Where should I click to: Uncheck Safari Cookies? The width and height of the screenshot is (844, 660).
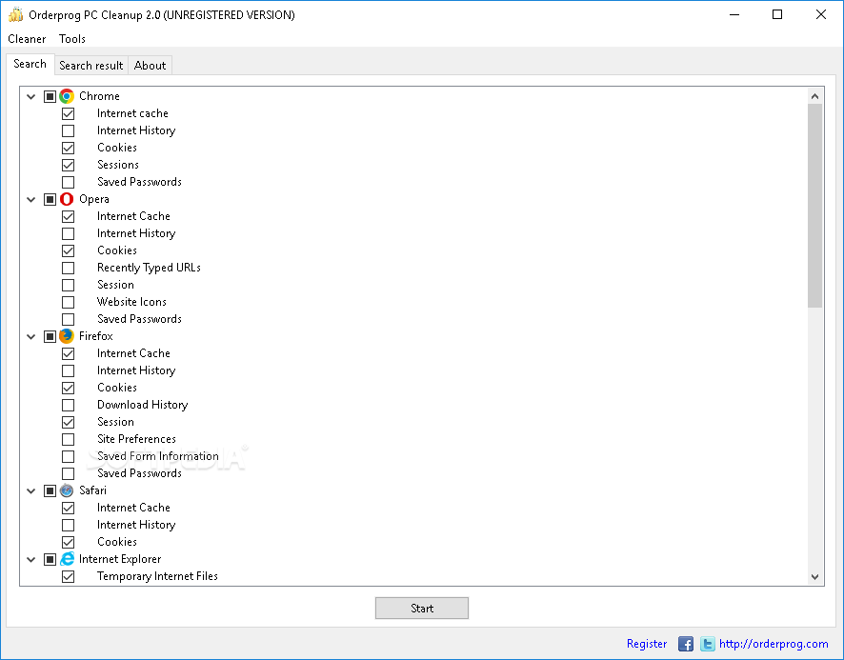68,542
